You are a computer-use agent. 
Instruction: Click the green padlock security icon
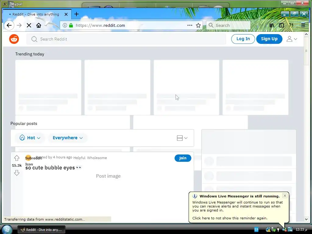71,25
